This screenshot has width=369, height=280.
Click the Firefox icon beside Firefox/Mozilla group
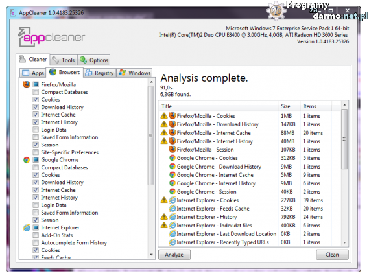(27, 84)
